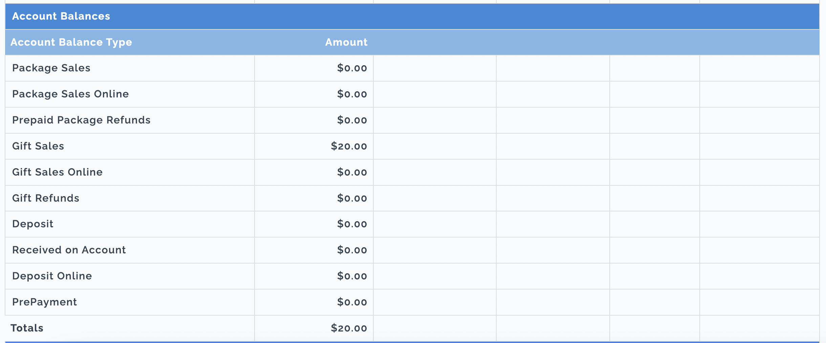The height and width of the screenshot is (343, 826).
Task: Click the Deposit $0.00 amount cell
Action: 314,224
